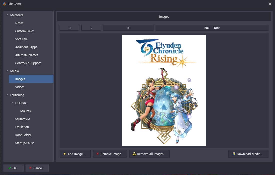275x175 pixels.
Task: Open the Emulation settings page
Action: pyautogui.click(x=22, y=127)
